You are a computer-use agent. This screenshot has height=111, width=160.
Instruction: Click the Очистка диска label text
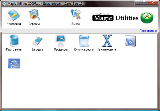coord(84,49)
